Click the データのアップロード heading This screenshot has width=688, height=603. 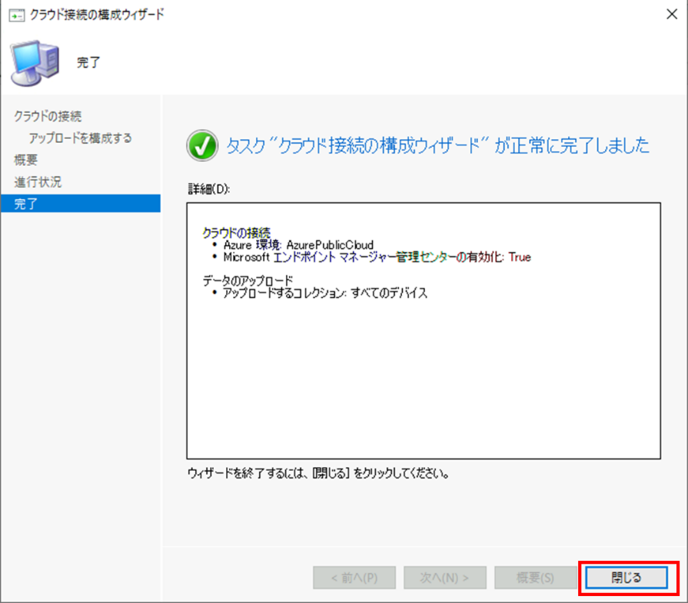(x=248, y=280)
